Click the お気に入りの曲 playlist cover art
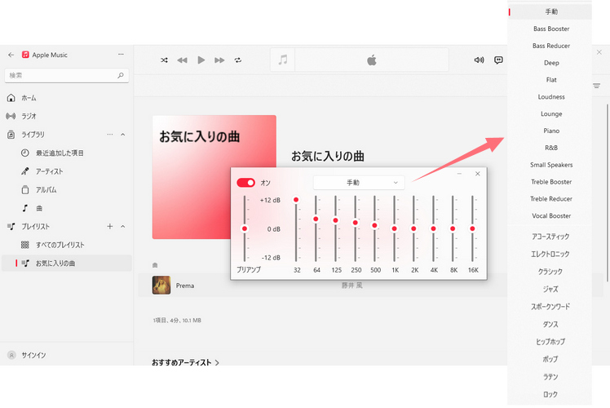 click(x=214, y=177)
